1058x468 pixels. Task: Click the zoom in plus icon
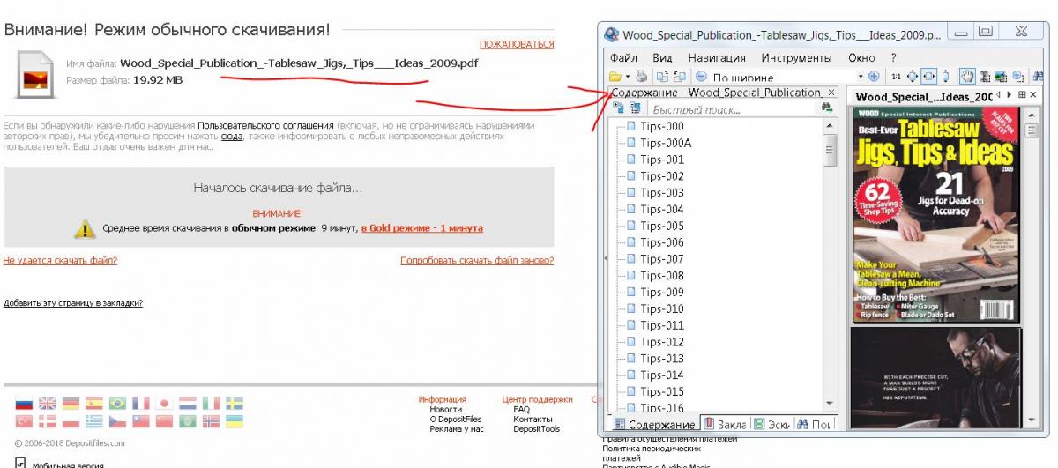tap(874, 77)
